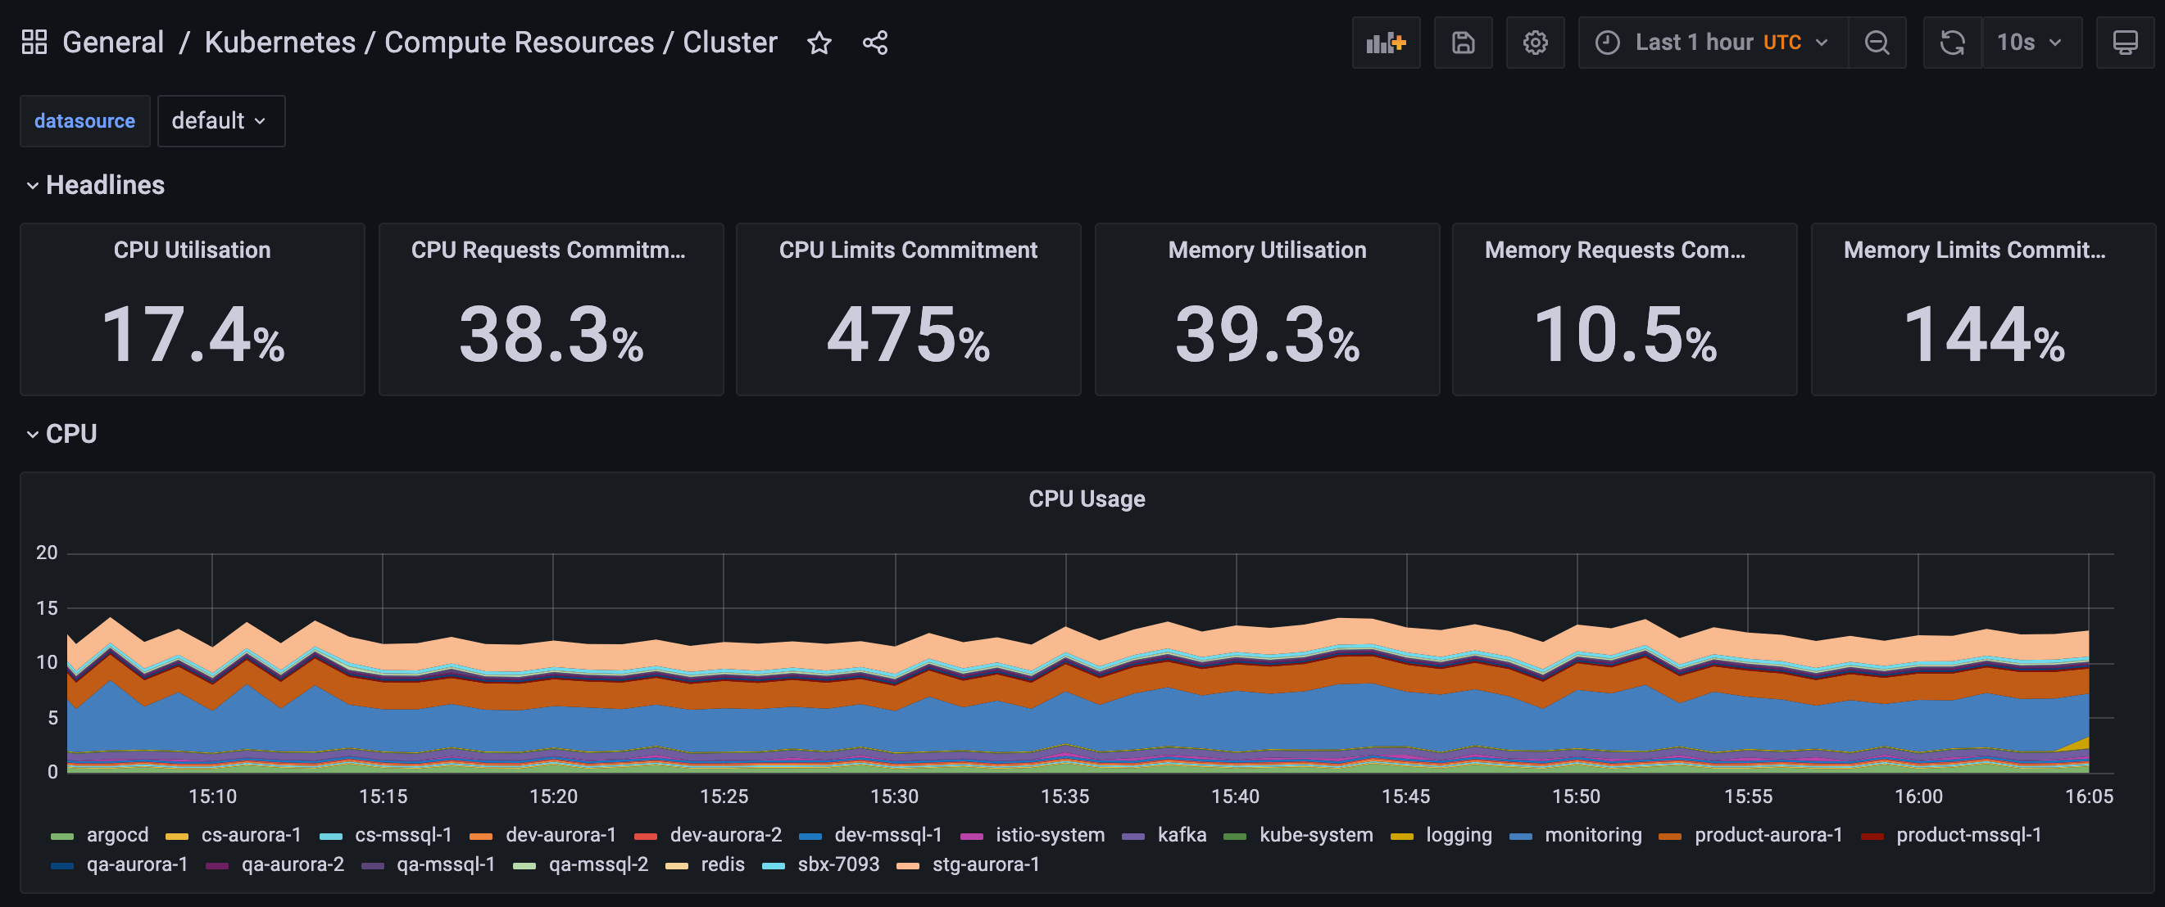Change the product-aurora-1 series color swatch
This screenshot has width=2165, height=907.
tap(1670, 837)
